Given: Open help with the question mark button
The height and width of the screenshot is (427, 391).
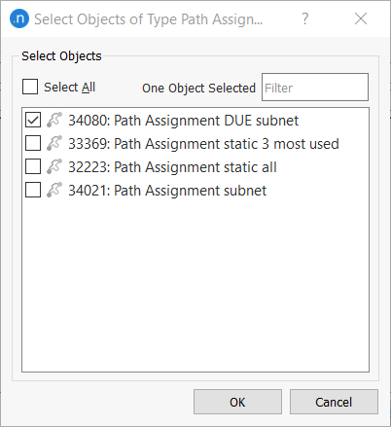Looking at the screenshot, I should (x=305, y=18).
